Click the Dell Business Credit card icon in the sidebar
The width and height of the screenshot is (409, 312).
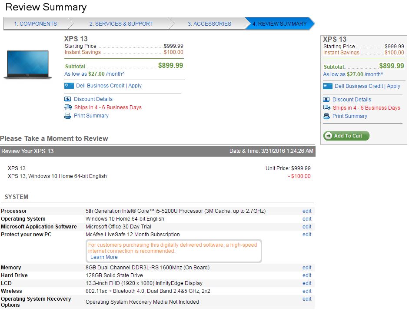click(x=327, y=86)
